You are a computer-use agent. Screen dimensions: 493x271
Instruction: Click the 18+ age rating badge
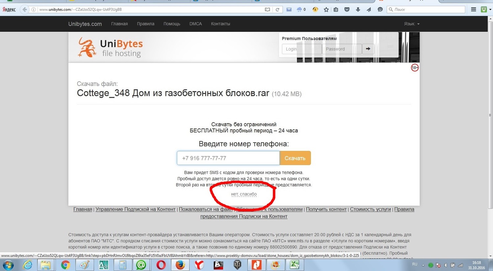coord(415,68)
